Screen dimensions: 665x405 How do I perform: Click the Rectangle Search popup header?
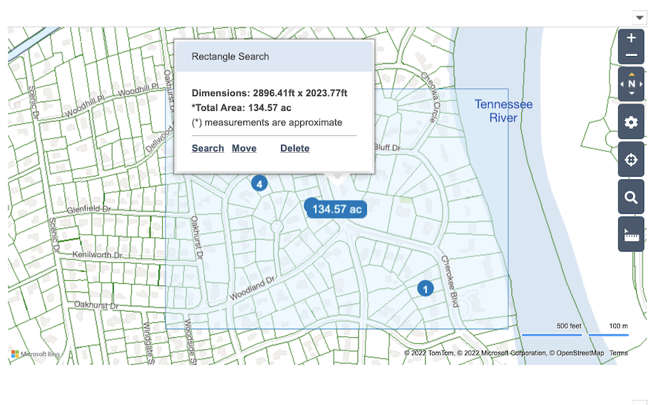pos(274,56)
